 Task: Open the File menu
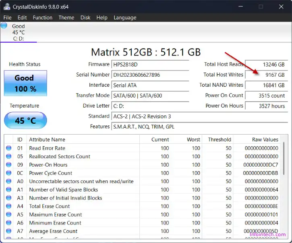(x=7, y=18)
